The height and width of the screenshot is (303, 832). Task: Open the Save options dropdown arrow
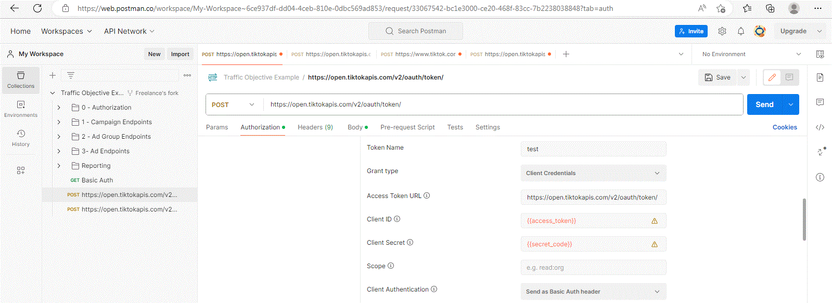pyautogui.click(x=744, y=77)
